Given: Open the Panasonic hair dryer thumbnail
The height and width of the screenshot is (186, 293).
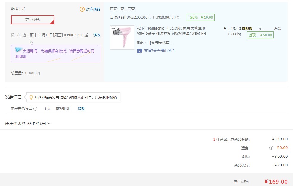Looking at the screenshot, I should coord(122,38).
